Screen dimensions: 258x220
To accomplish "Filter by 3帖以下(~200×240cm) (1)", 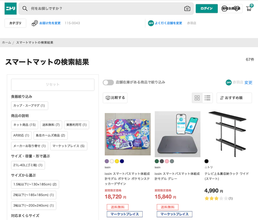I will click(x=34, y=205).
